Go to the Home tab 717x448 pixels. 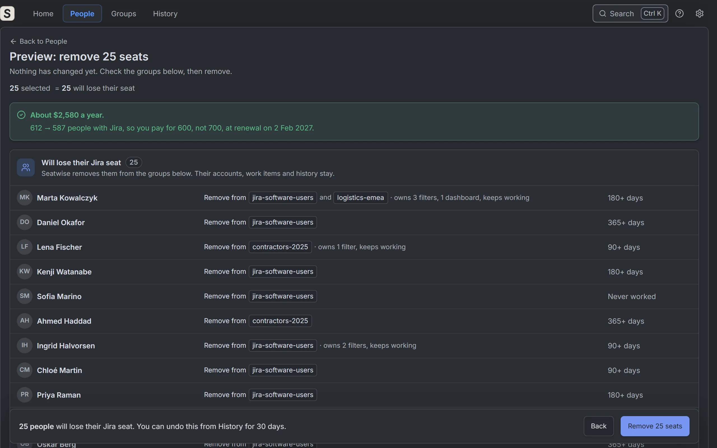(x=43, y=14)
